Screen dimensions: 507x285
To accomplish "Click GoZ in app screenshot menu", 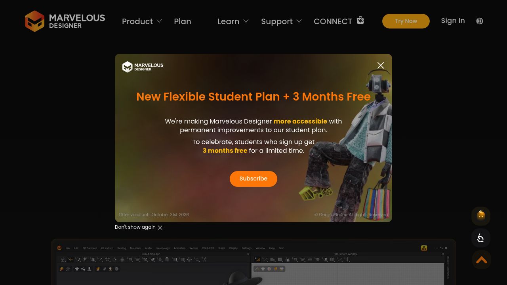I will tap(281, 248).
